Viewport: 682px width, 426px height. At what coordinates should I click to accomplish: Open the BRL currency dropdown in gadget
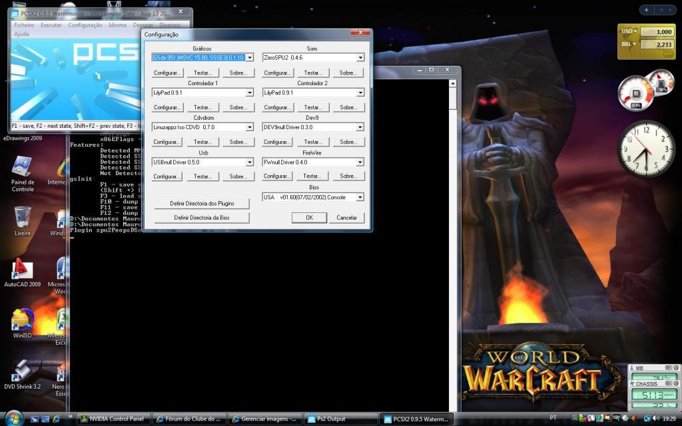629,44
